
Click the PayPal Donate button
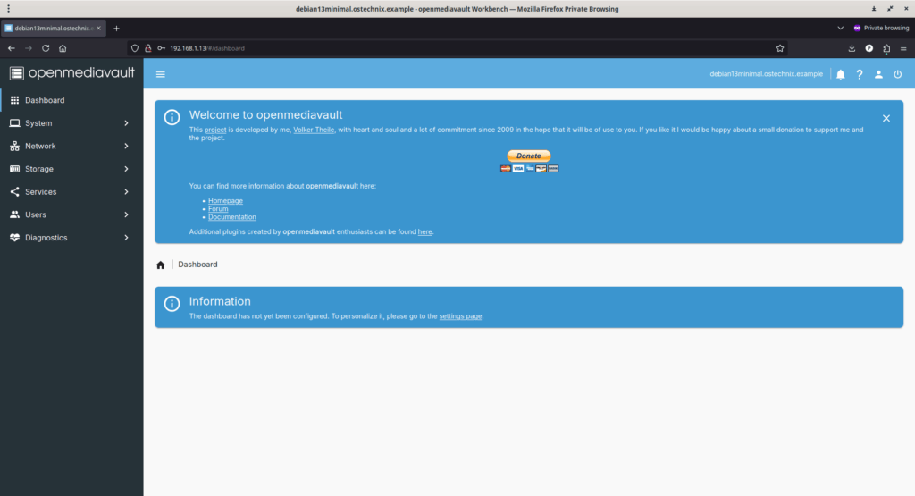click(529, 156)
